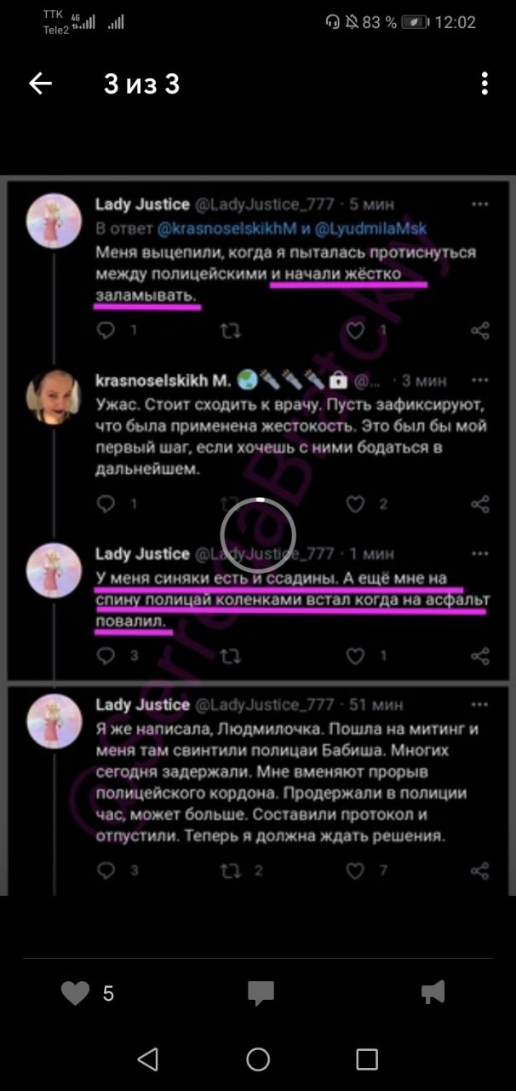Tap the Android back navigation triangle
516x1091 pixels.
[147, 1059]
